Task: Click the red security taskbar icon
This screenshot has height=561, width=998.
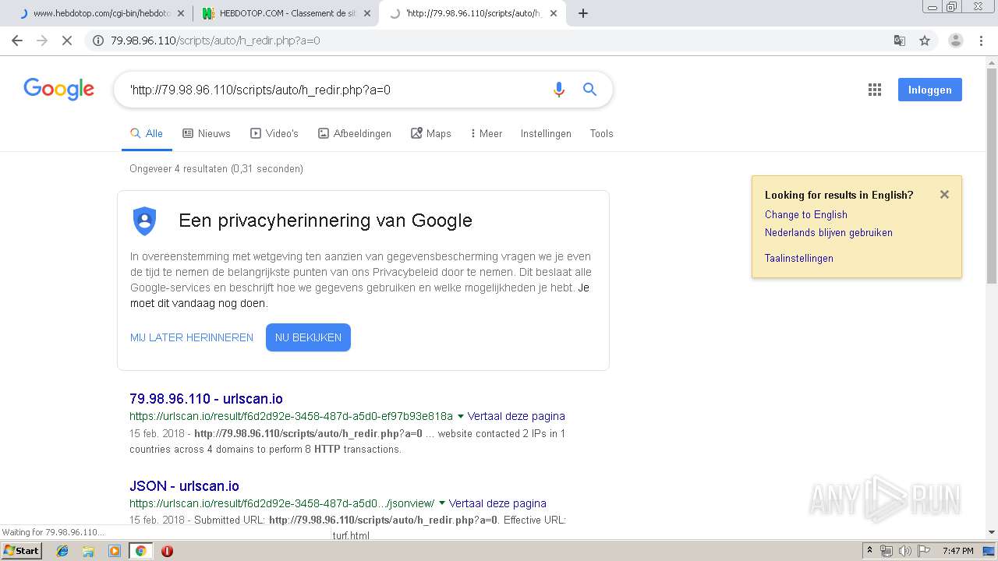Action: point(167,551)
